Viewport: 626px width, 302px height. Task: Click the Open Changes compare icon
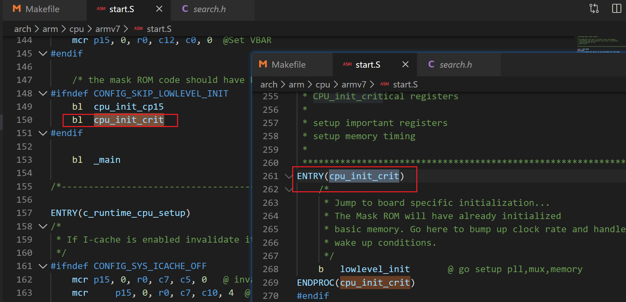coord(594,9)
